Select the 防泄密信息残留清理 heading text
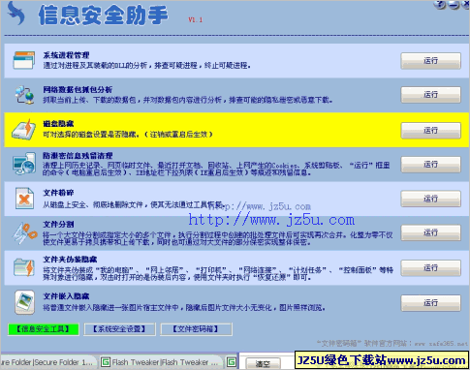The height and width of the screenshot is (370, 470). click(x=78, y=156)
